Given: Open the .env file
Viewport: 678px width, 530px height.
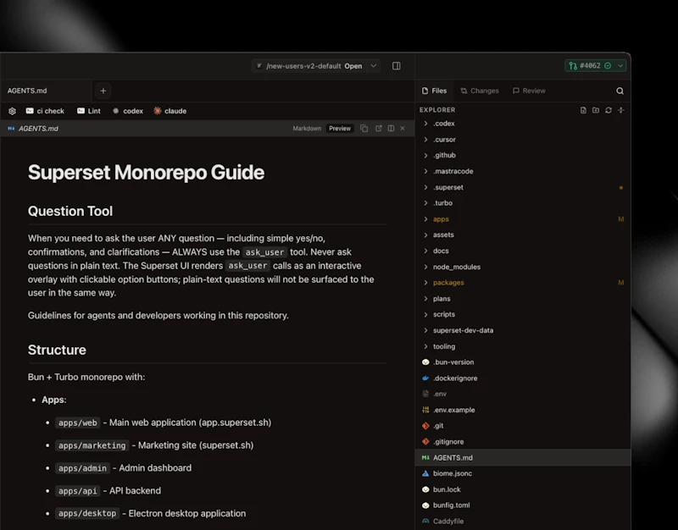Looking at the screenshot, I should coord(523,394).
